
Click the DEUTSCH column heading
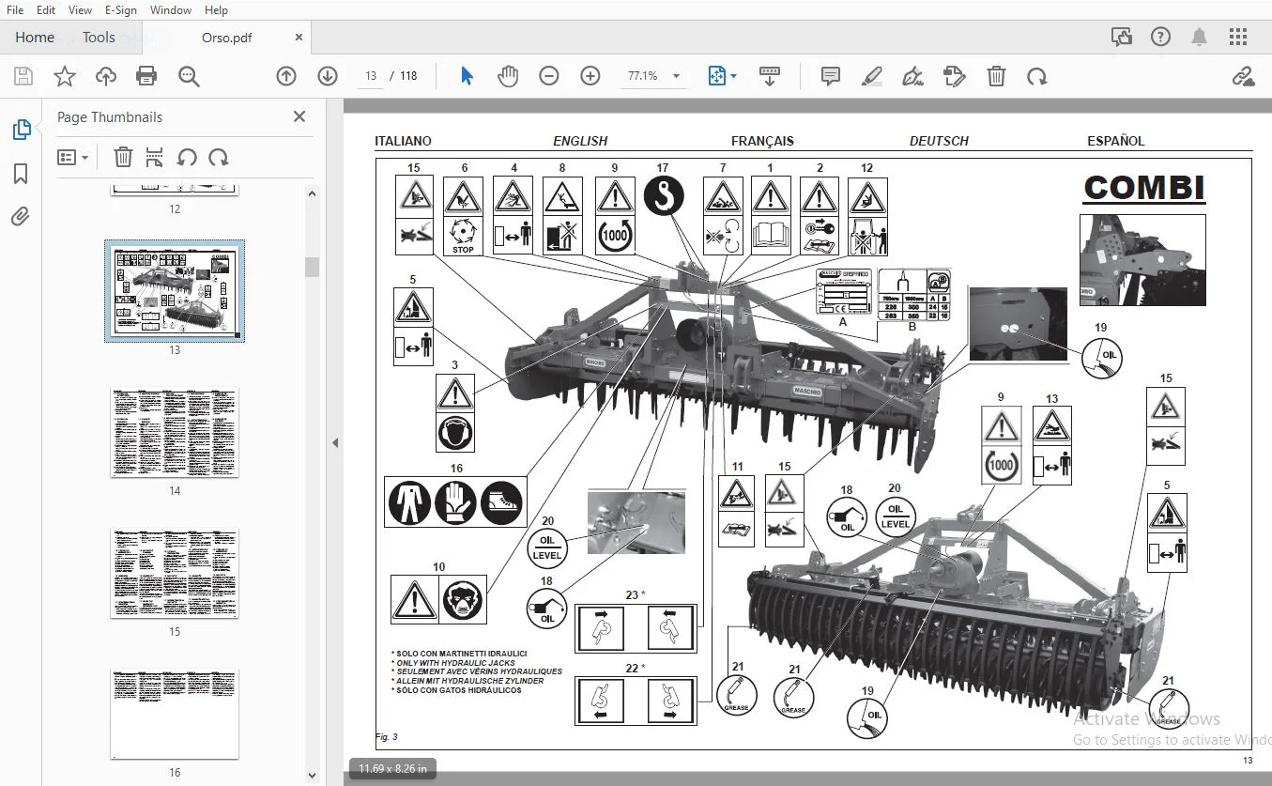pos(939,141)
